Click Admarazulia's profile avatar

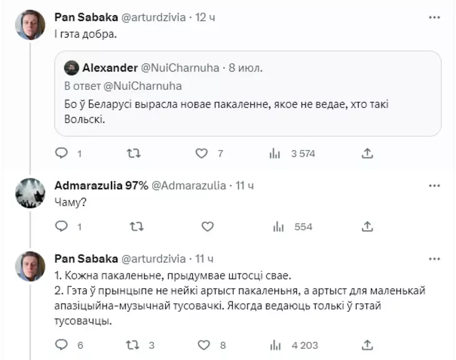click(x=30, y=193)
